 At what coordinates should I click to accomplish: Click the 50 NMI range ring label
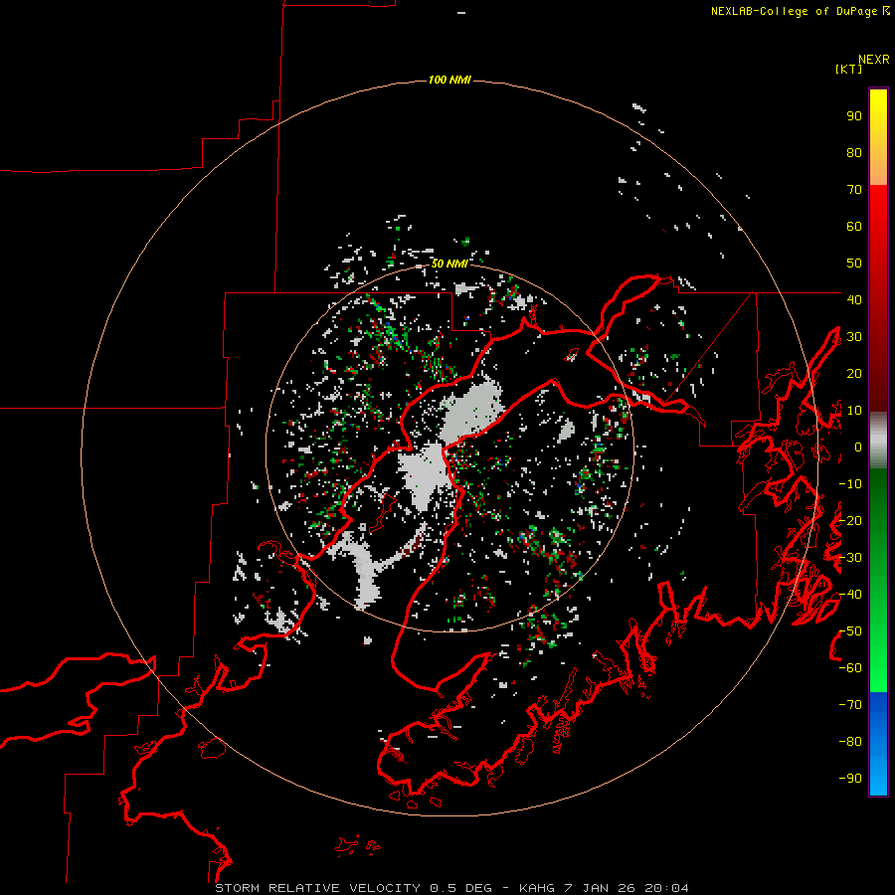[x=449, y=264]
